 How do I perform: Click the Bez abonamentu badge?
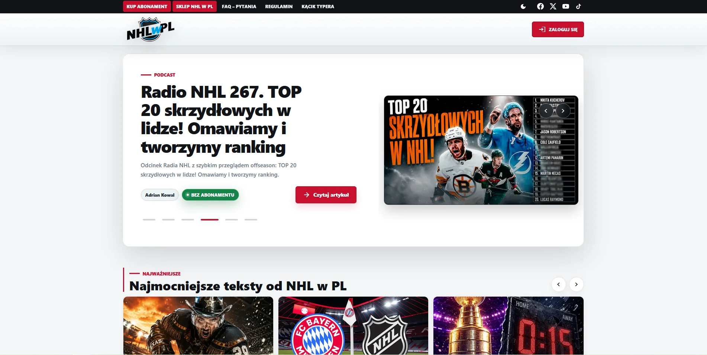coord(210,195)
